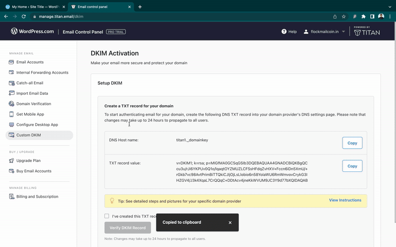Click Verify DKIM Record button
This screenshot has width=396, height=247.
(x=128, y=228)
